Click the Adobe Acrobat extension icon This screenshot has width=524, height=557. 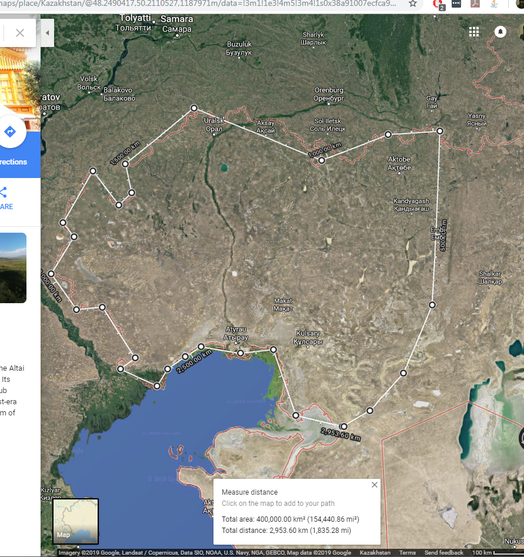(x=475, y=4)
